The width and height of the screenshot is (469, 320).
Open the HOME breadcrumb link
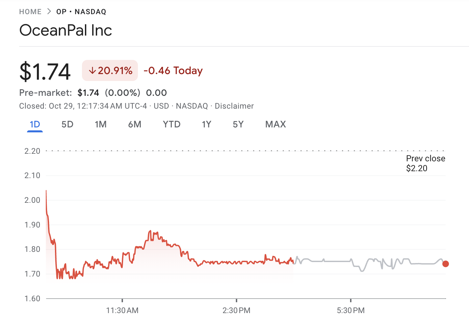[x=30, y=11]
